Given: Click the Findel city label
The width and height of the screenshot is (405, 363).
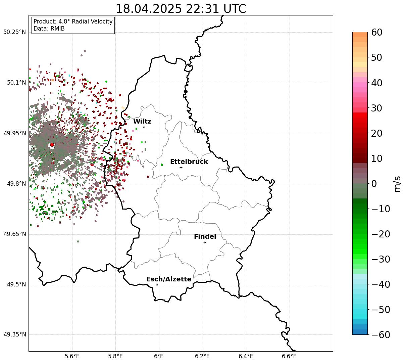Looking at the screenshot, I should [205, 237].
